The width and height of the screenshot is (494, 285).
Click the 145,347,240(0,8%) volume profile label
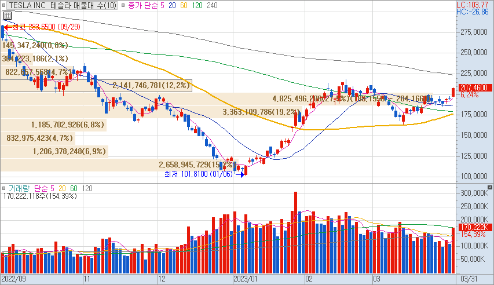[x=35, y=45]
